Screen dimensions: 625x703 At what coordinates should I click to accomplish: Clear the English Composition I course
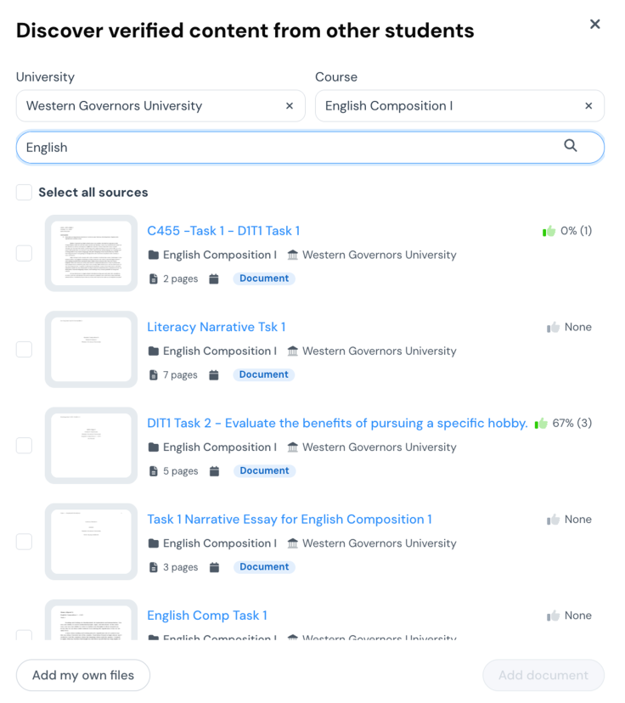588,106
